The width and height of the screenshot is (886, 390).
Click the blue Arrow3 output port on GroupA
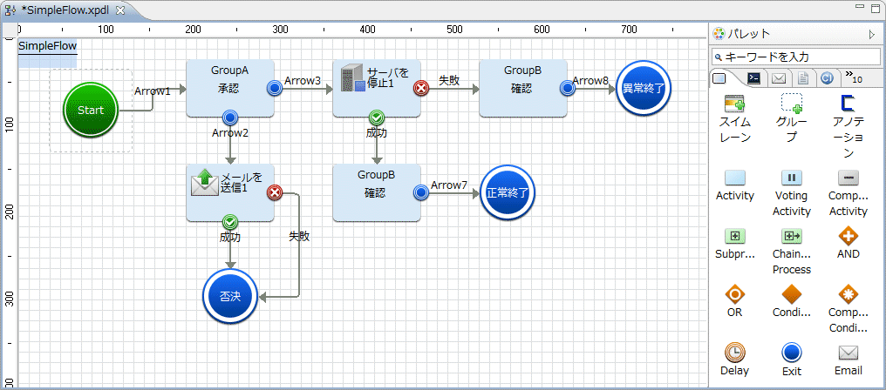point(275,88)
